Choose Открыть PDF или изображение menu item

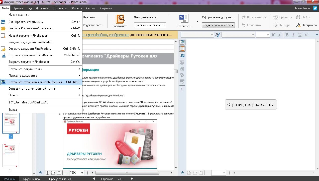(41, 28)
